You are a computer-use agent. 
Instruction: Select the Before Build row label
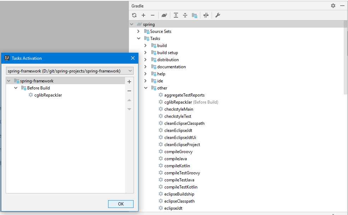click(x=39, y=88)
